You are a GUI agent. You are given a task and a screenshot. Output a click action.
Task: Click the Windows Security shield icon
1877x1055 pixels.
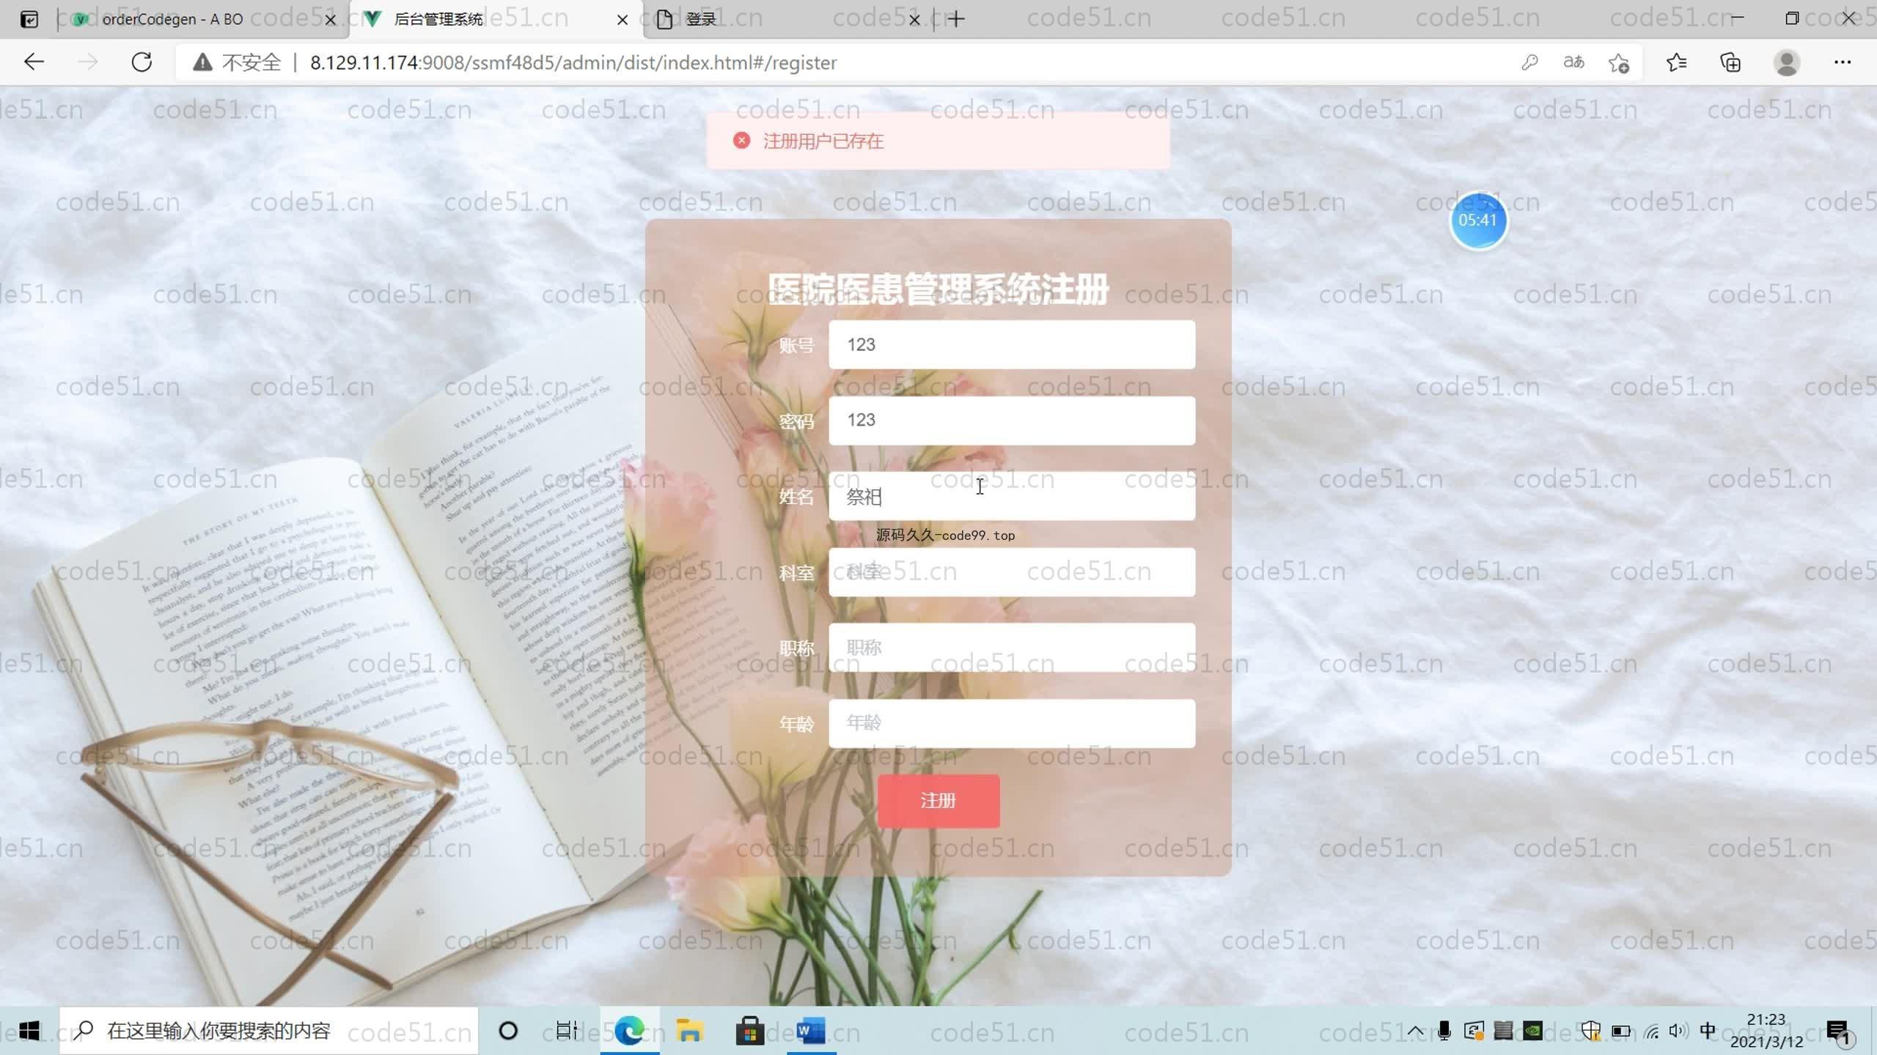tap(1590, 1031)
